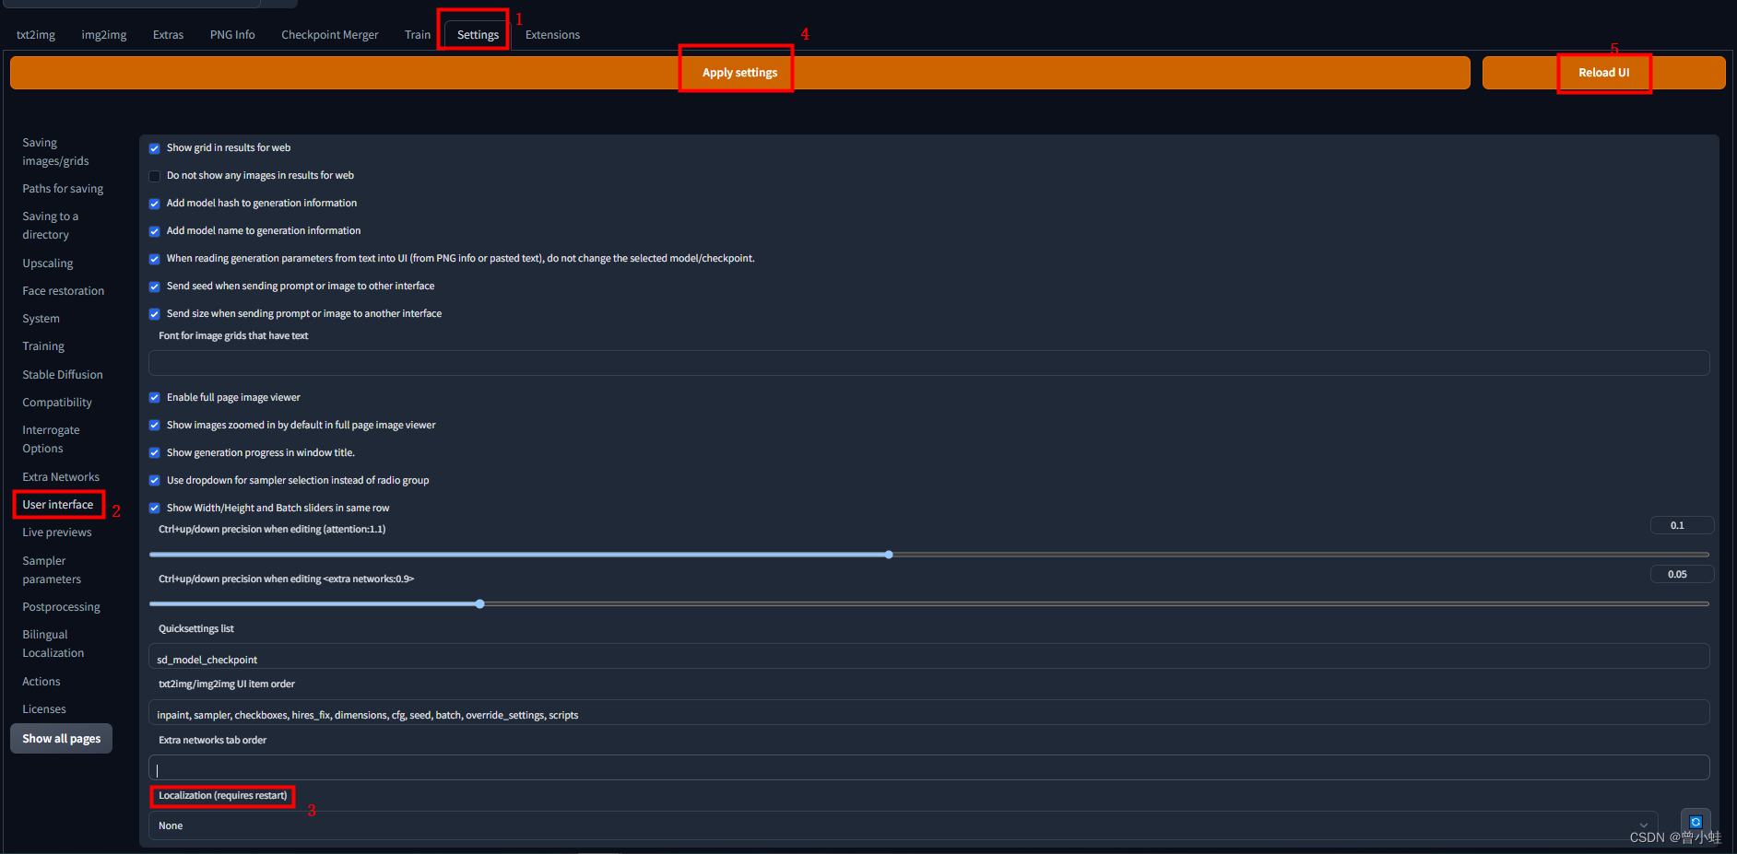
Task: Go to Training settings page
Action: click(x=43, y=346)
